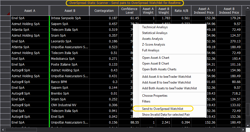Select 'Intesa Sanpaolo SpA' cell
This screenshot has width=250, height=132.
pyautogui.click(x=69, y=18)
